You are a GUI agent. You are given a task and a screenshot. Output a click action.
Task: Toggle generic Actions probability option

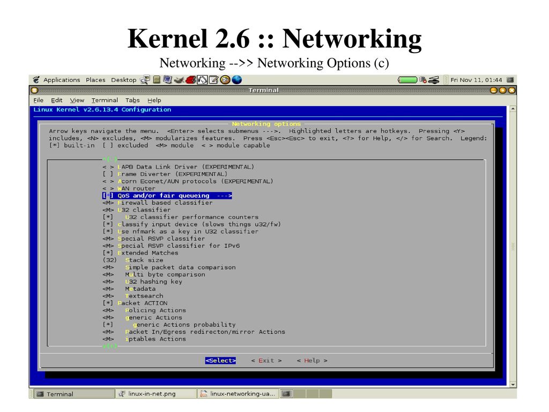pyautogui.click(x=169, y=325)
